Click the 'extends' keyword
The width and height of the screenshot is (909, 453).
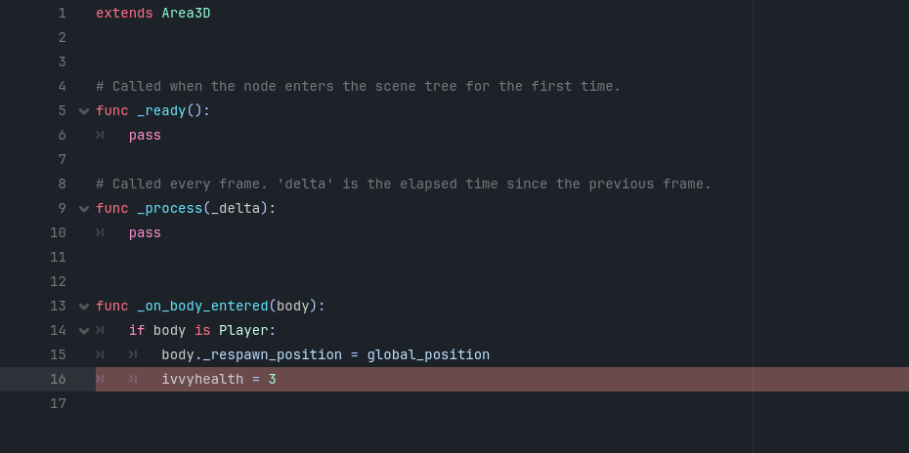click(x=124, y=14)
